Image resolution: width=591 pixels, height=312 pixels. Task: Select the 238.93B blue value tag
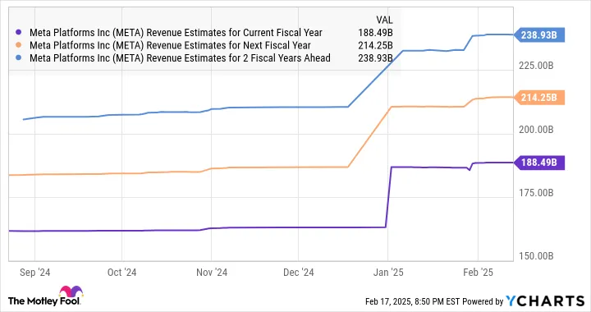tap(539, 35)
